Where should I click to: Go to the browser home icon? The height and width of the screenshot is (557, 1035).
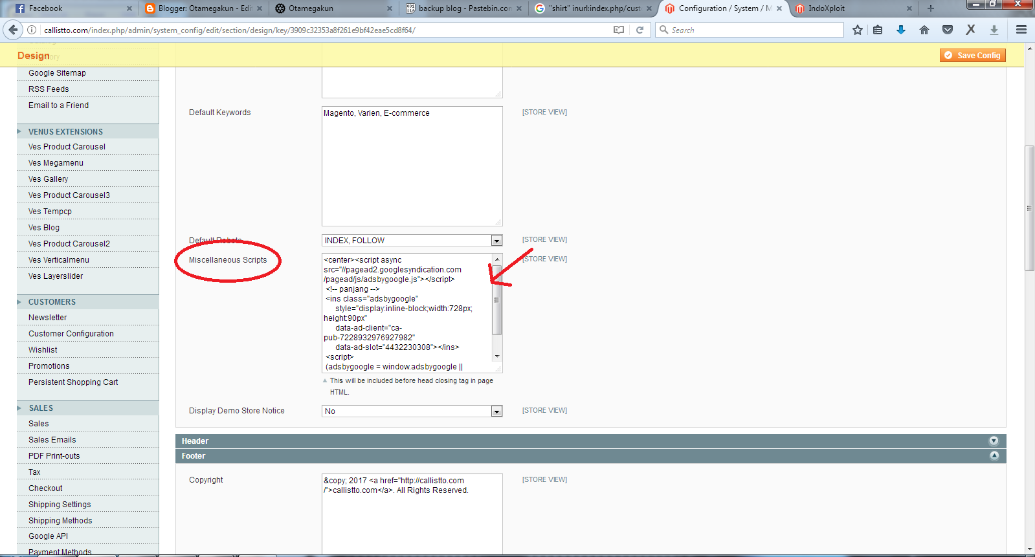tap(924, 30)
